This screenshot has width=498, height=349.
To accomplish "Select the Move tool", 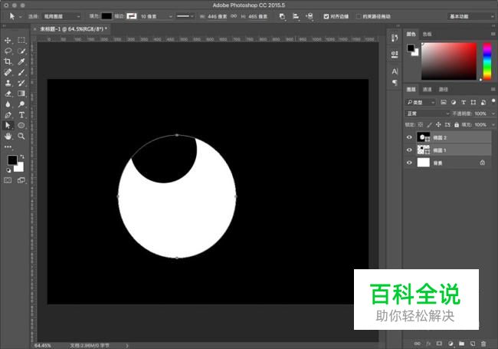I will [8, 41].
